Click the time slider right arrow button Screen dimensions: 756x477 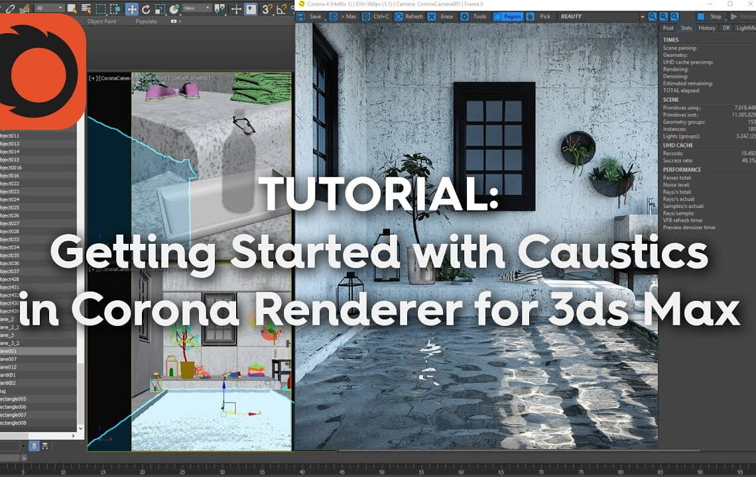[24, 458]
